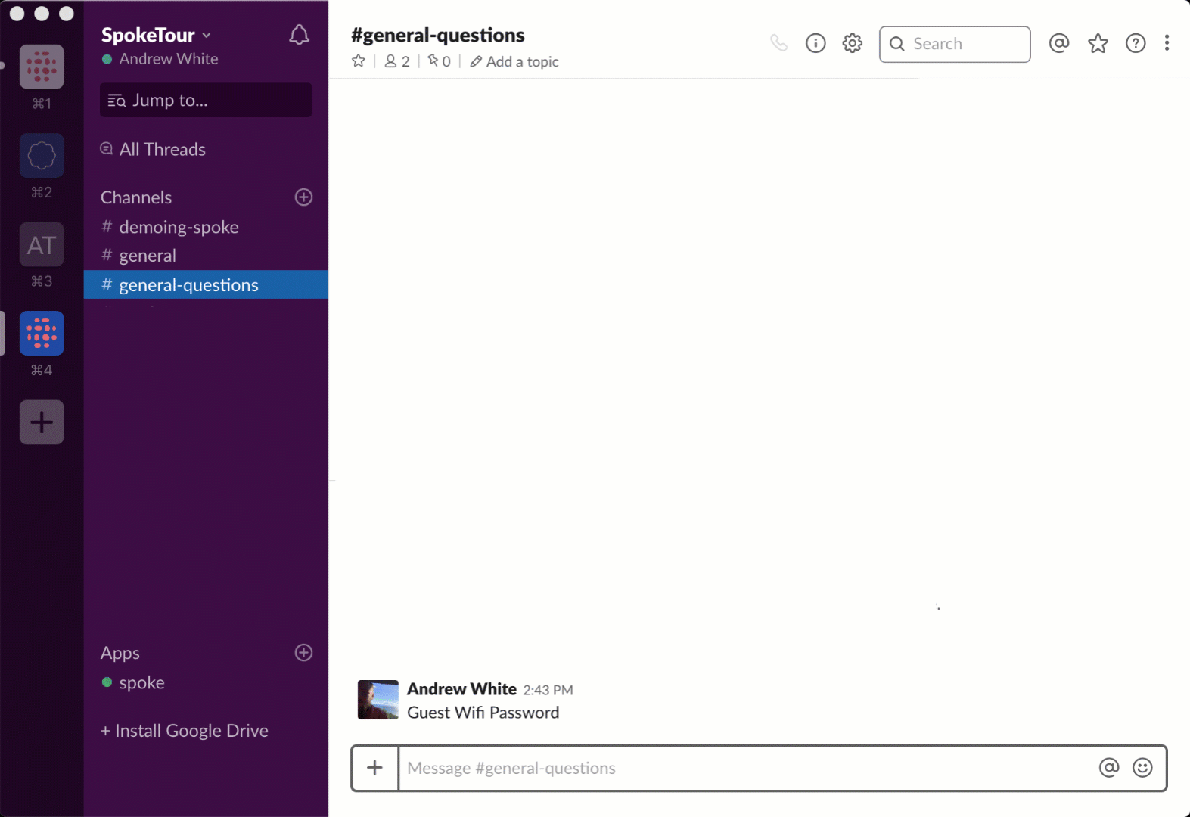Attach a file with plus button

(374, 768)
